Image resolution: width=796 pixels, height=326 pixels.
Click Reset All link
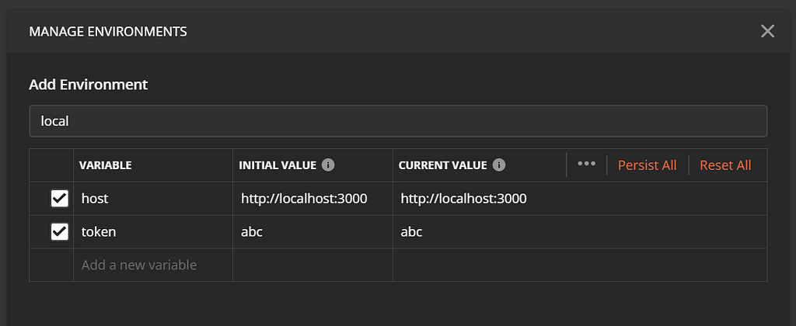[x=725, y=165]
